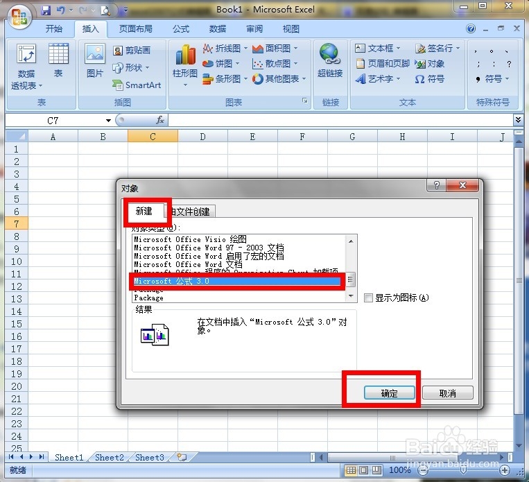Insert clip art (剪贴画)
529x482 pixels.
click(x=131, y=51)
